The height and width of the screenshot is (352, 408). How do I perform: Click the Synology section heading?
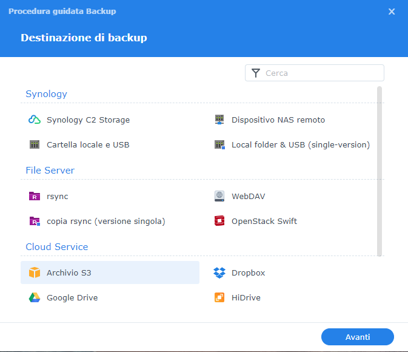pyautogui.click(x=46, y=94)
